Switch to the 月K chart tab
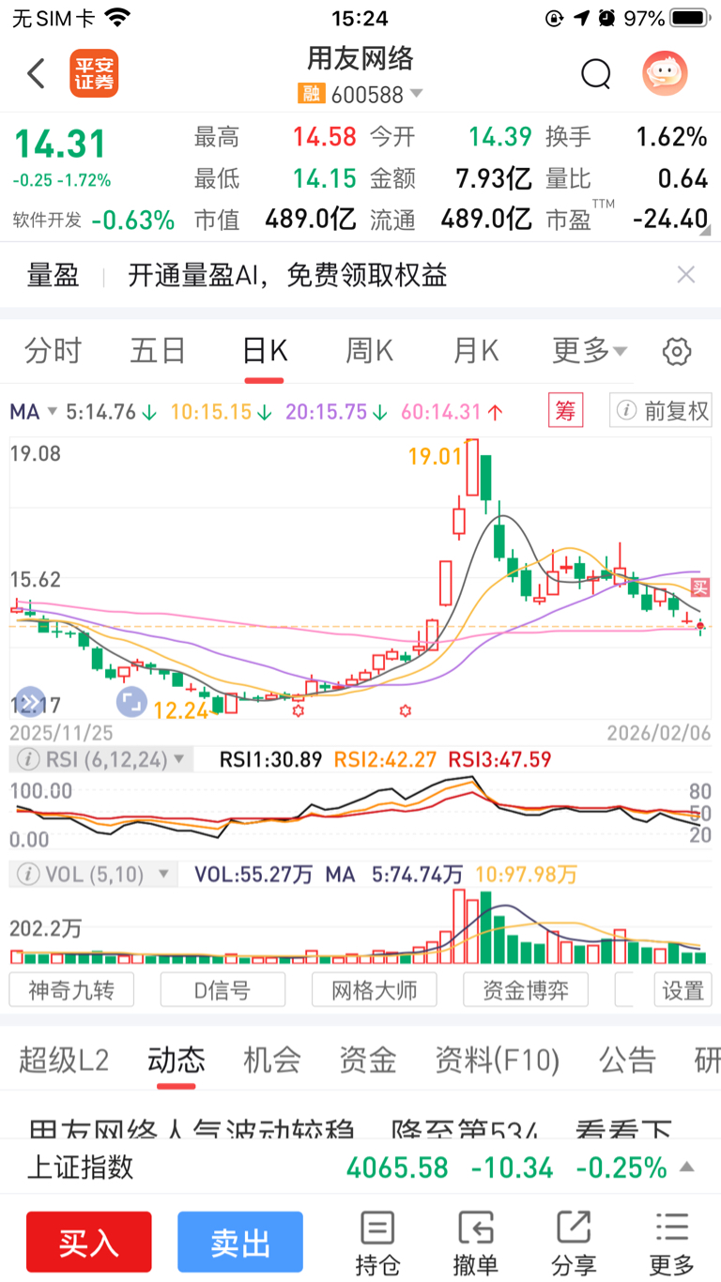Viewport: 721px width, 1282px height. 476,351
